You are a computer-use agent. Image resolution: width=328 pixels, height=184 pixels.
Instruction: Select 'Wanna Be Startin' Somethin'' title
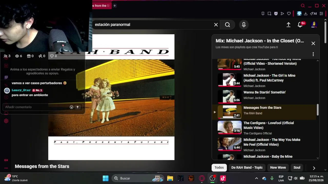coord(264,92)
